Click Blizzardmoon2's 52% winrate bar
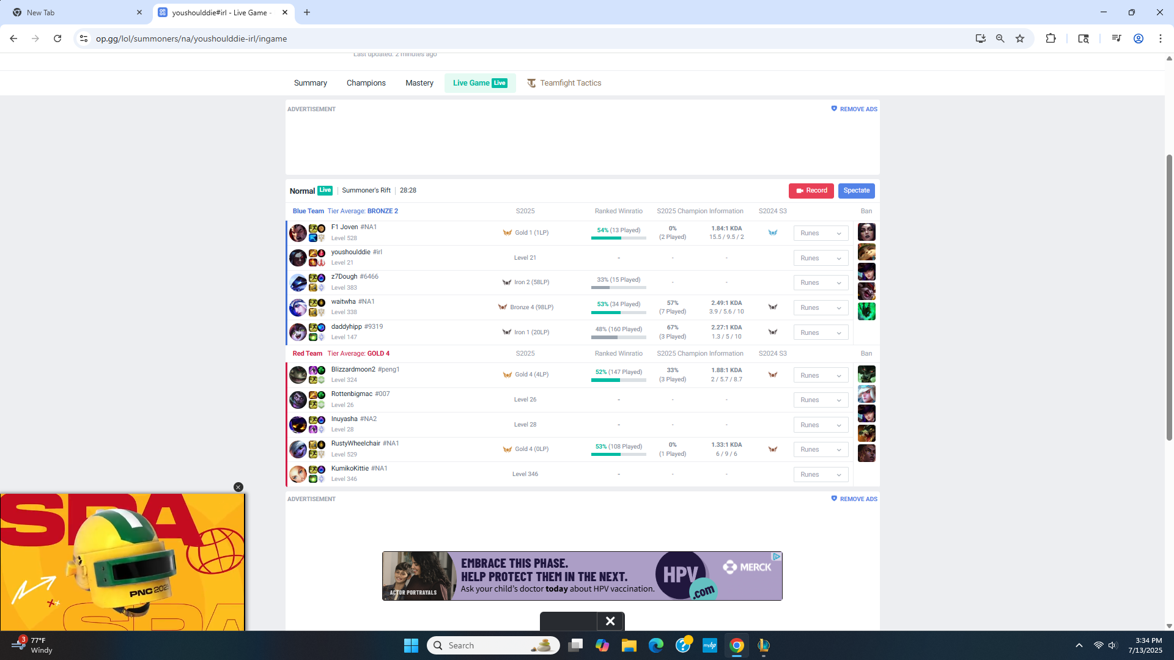 [619, 380]
